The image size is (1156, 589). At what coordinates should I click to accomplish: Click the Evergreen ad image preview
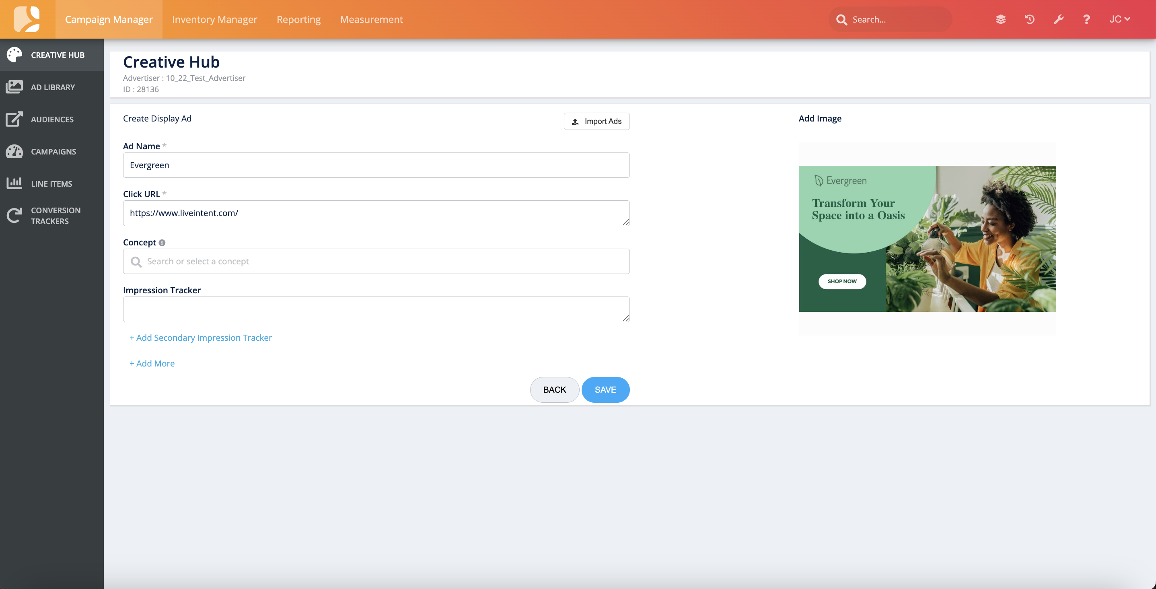click(x=927, y=239)
